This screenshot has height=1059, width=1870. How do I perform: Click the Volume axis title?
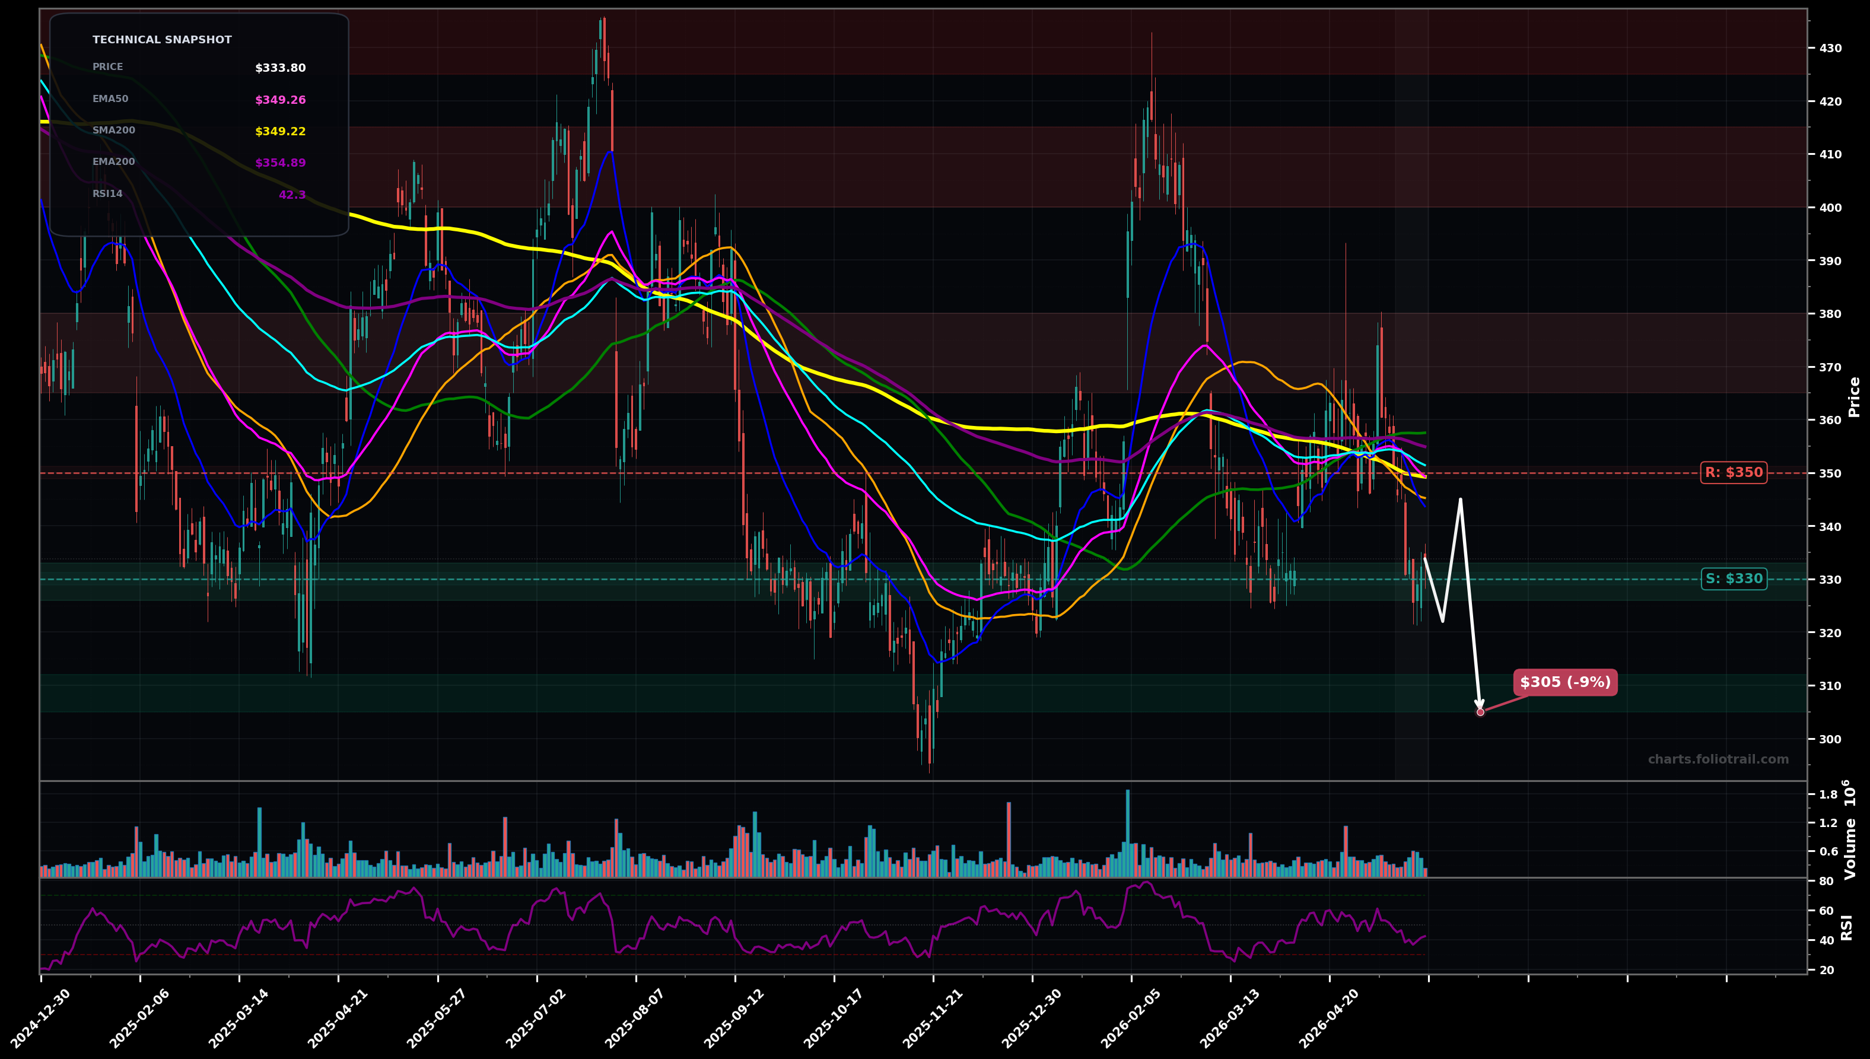point(1851,829)
